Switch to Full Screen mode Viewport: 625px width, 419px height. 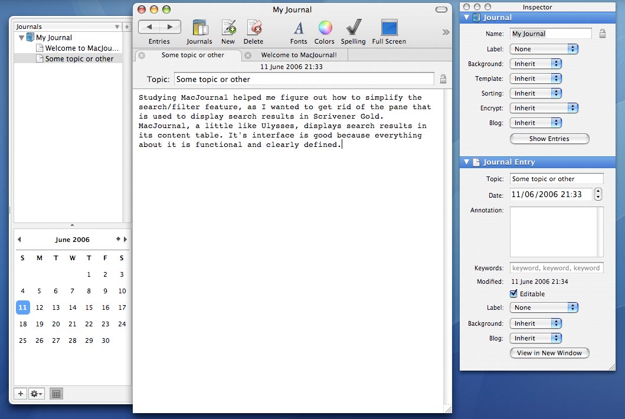tap(389, 28)
